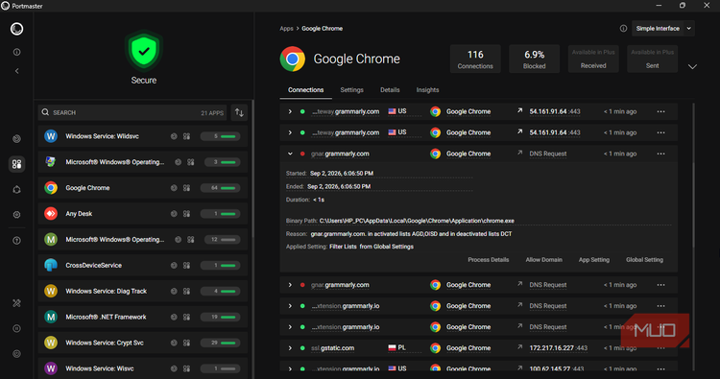Expand first gateway.grammarly.com connection row

pos(290,111)
